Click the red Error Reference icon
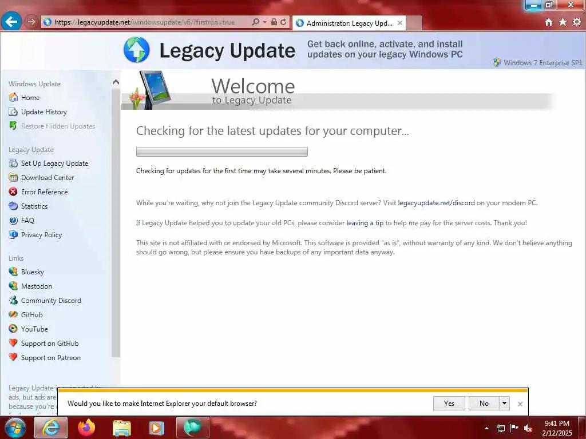Image resolution: width=586 pixels, height=439 pixels. tap(13, 191)
